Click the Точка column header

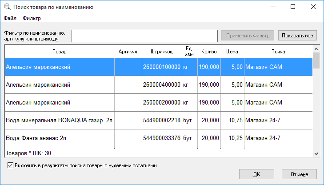(278, 52)
